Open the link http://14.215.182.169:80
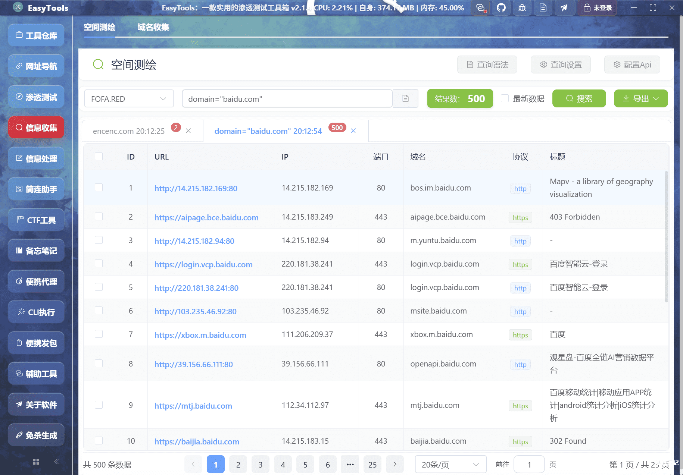Screen dimensions: 683x475 tap(196, 188)
